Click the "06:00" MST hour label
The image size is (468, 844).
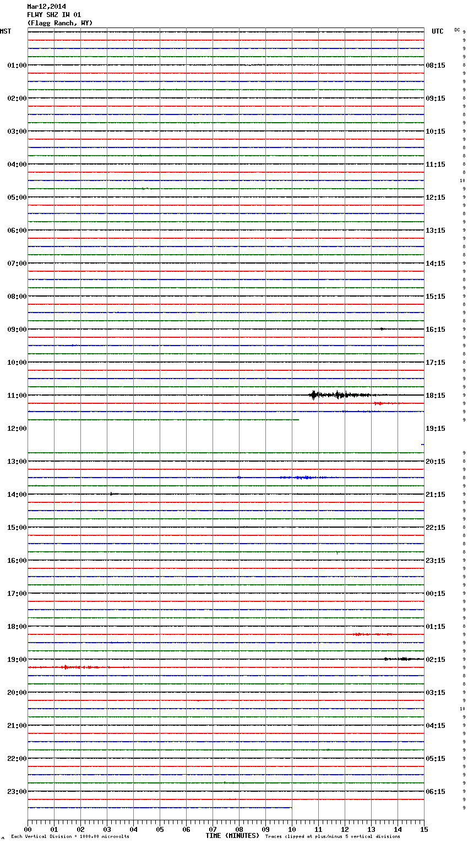pyautogui.click(x=17, y=231)
